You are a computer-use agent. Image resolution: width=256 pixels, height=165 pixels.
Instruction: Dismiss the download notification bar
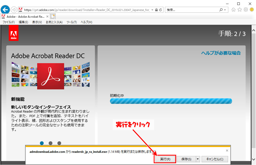tap(227, 151)
